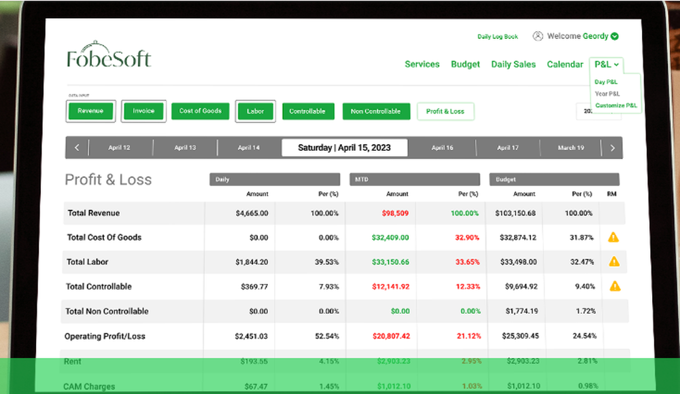Click the warning icon in Total Cost Of Goods row

pyautogui.click(x=613, y=237)
